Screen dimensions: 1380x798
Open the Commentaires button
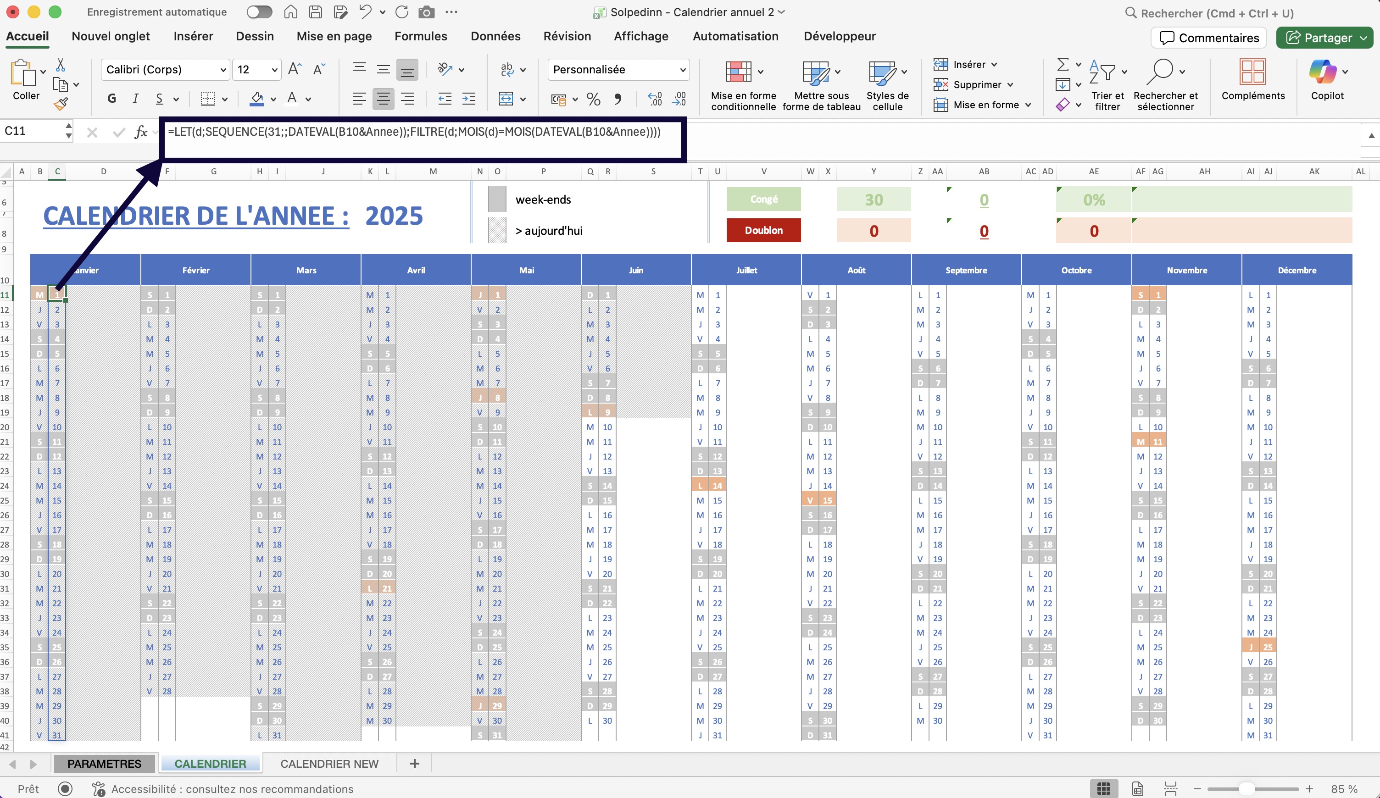point(1209,38)
